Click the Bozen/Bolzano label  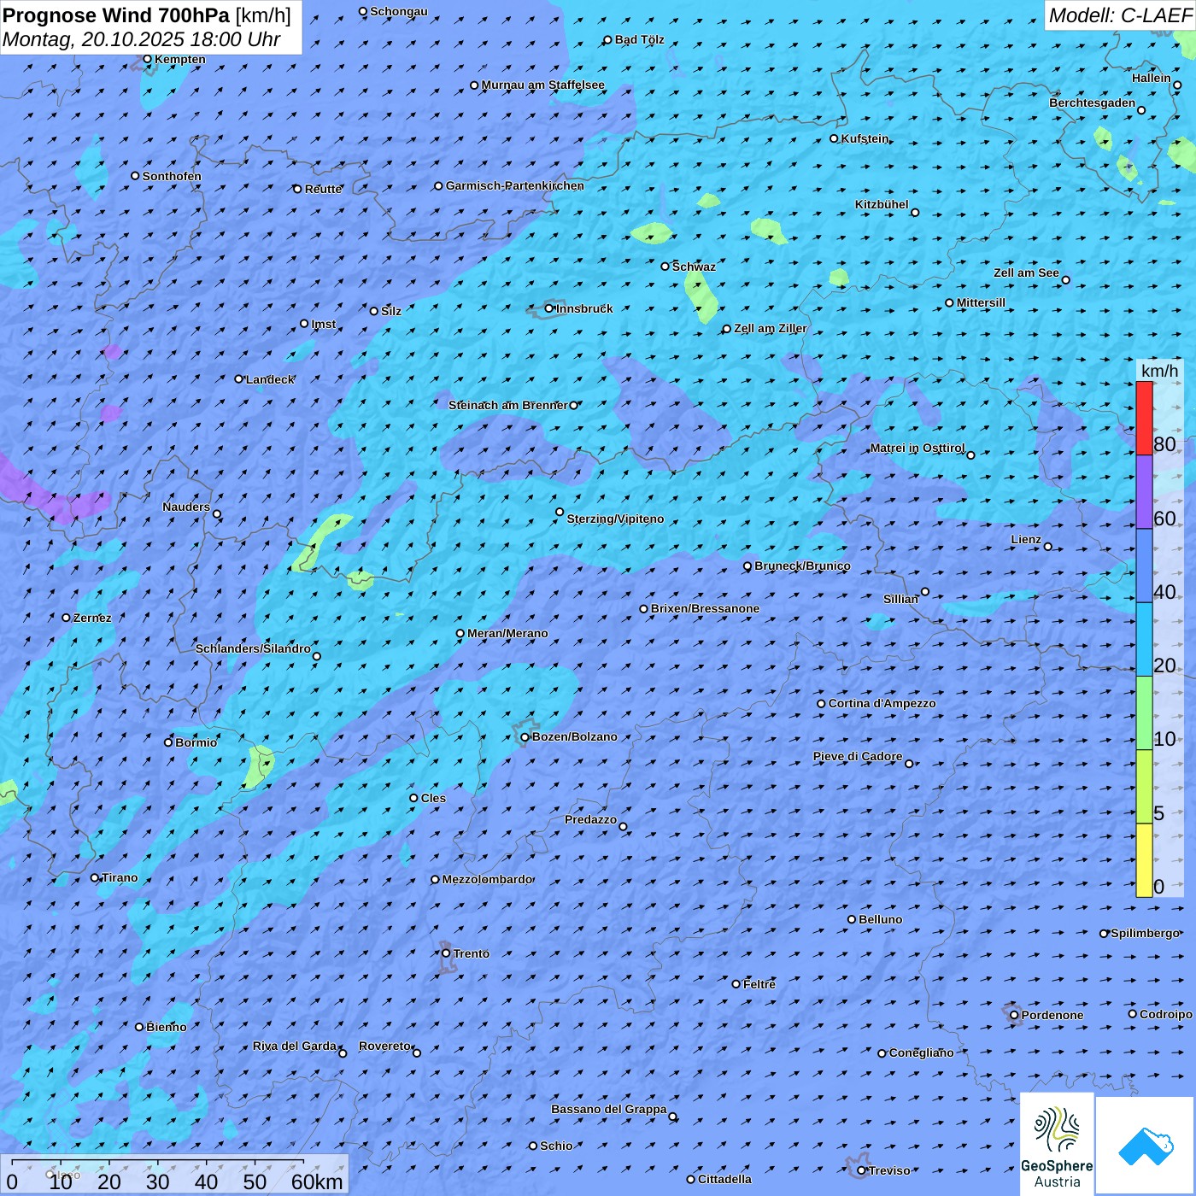click(574, 736)
